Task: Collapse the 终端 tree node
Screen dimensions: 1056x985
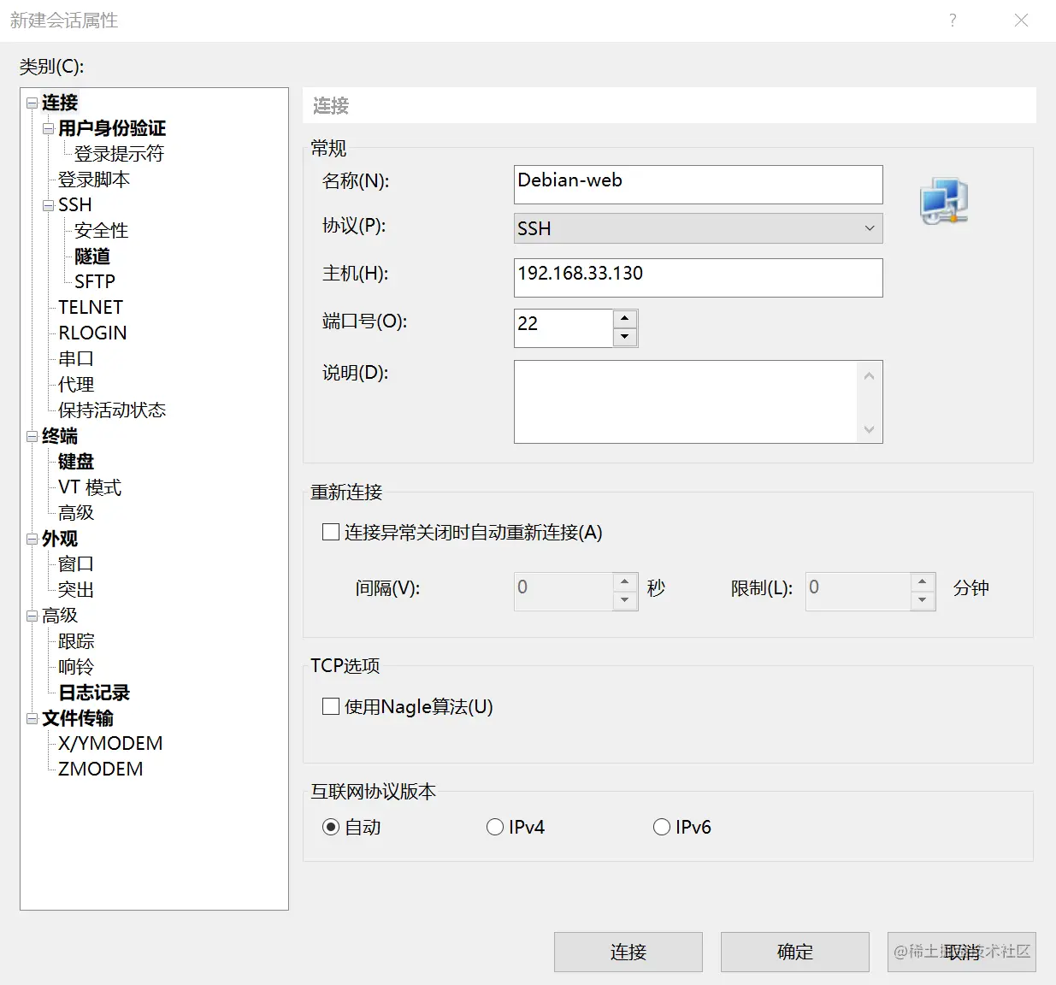Action: click(32, 436)
